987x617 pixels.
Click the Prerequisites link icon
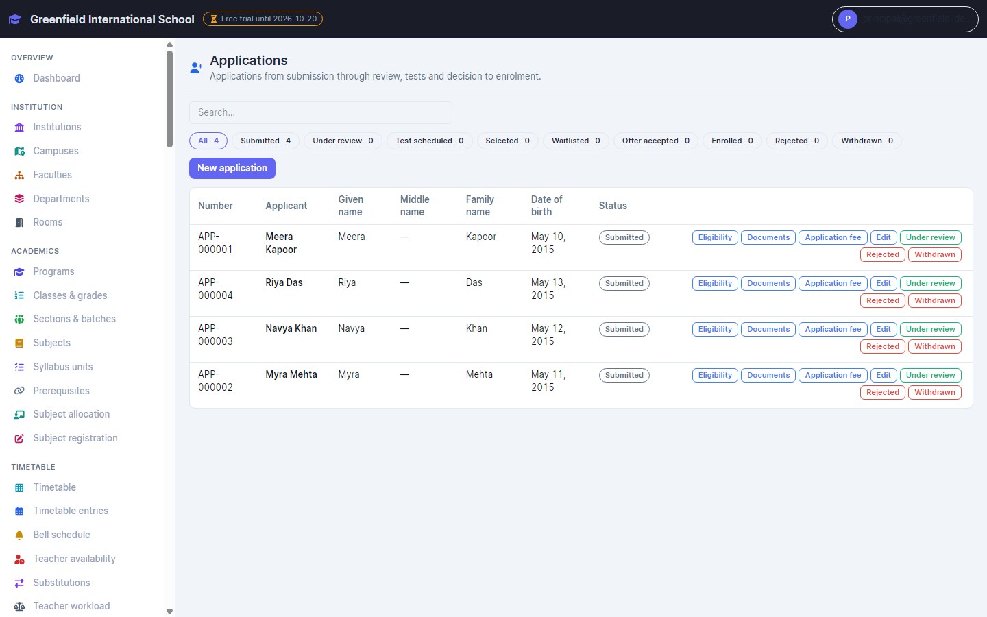coord(19,391)
